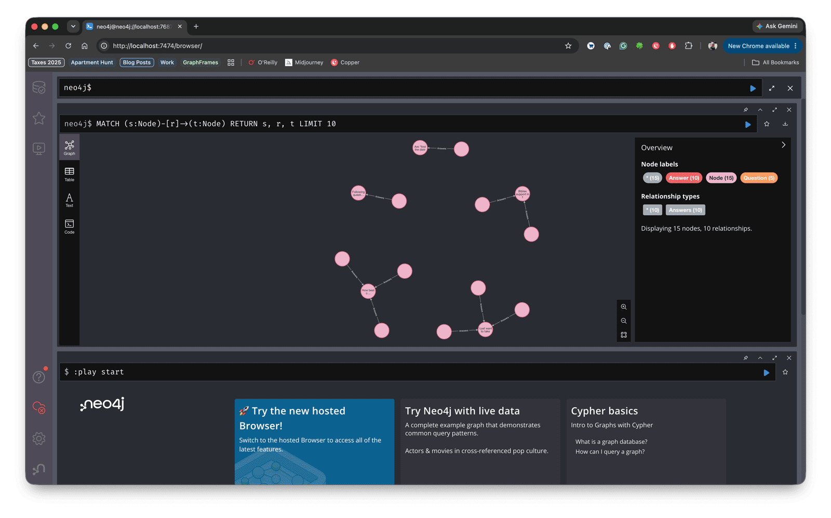The width and height of the screenshot is (831, 518).
Task: Switch to Table view
Action: pos(70,175)
